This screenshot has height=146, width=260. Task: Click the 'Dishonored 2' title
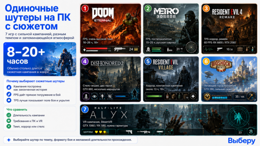click(107, 63)
